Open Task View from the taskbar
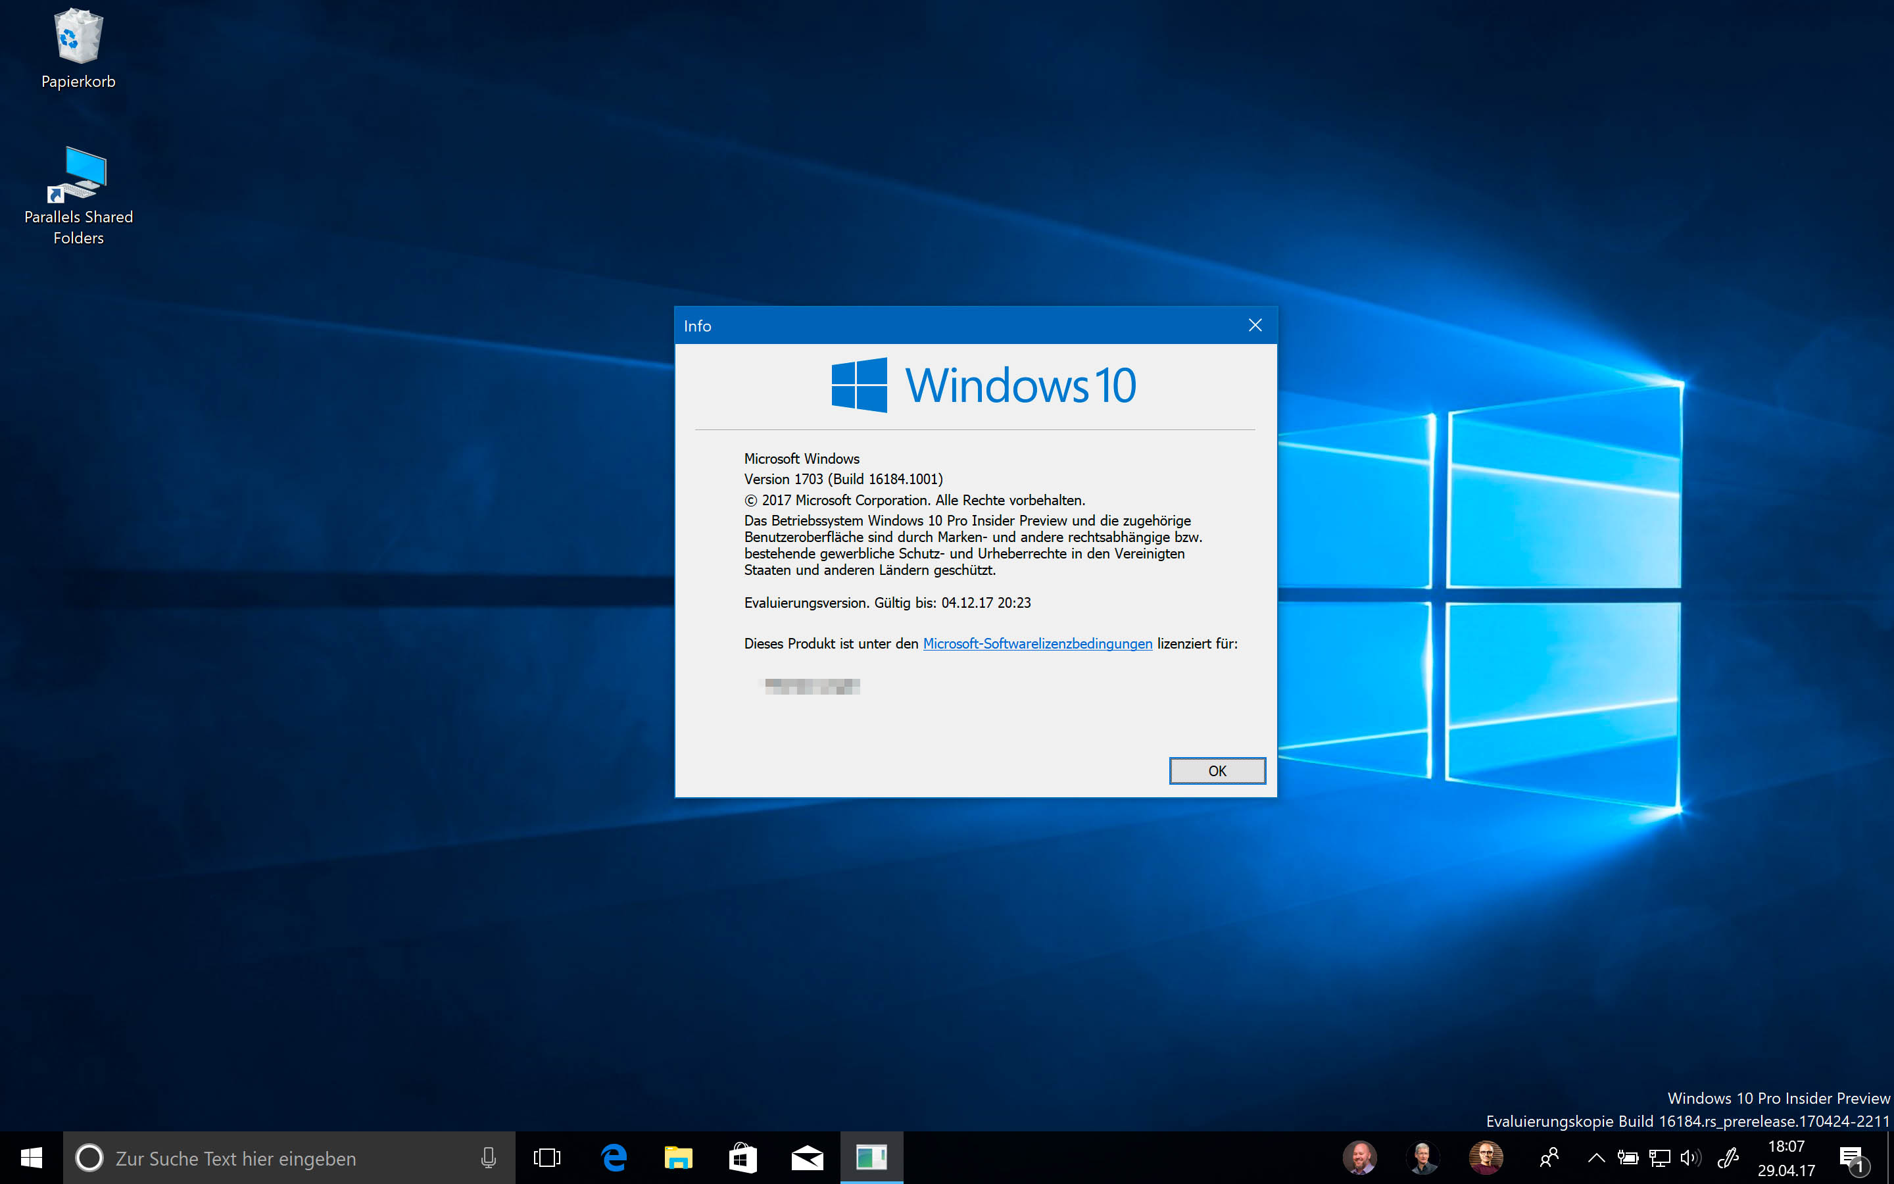The image size is (1894, 1184). 547,1158
